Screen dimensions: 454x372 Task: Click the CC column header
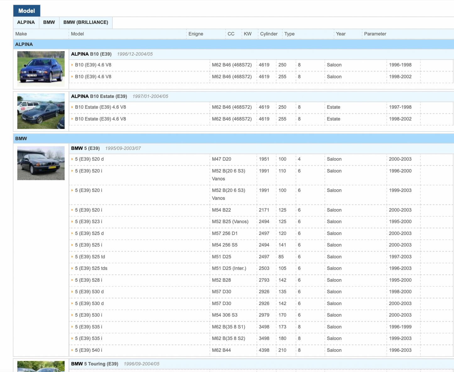point(231,34)
